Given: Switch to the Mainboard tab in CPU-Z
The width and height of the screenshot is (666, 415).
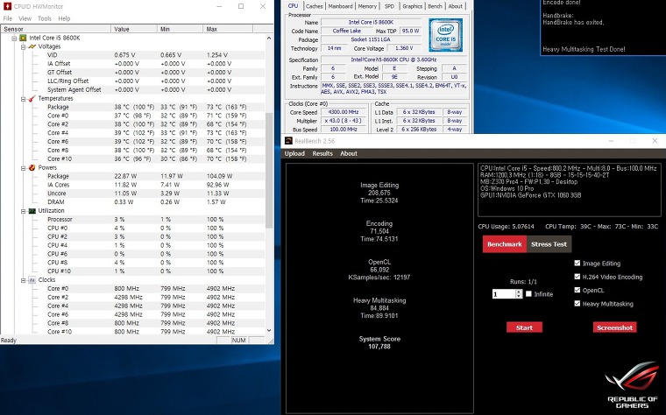Looking at the screenshot, I should point(340,6).
